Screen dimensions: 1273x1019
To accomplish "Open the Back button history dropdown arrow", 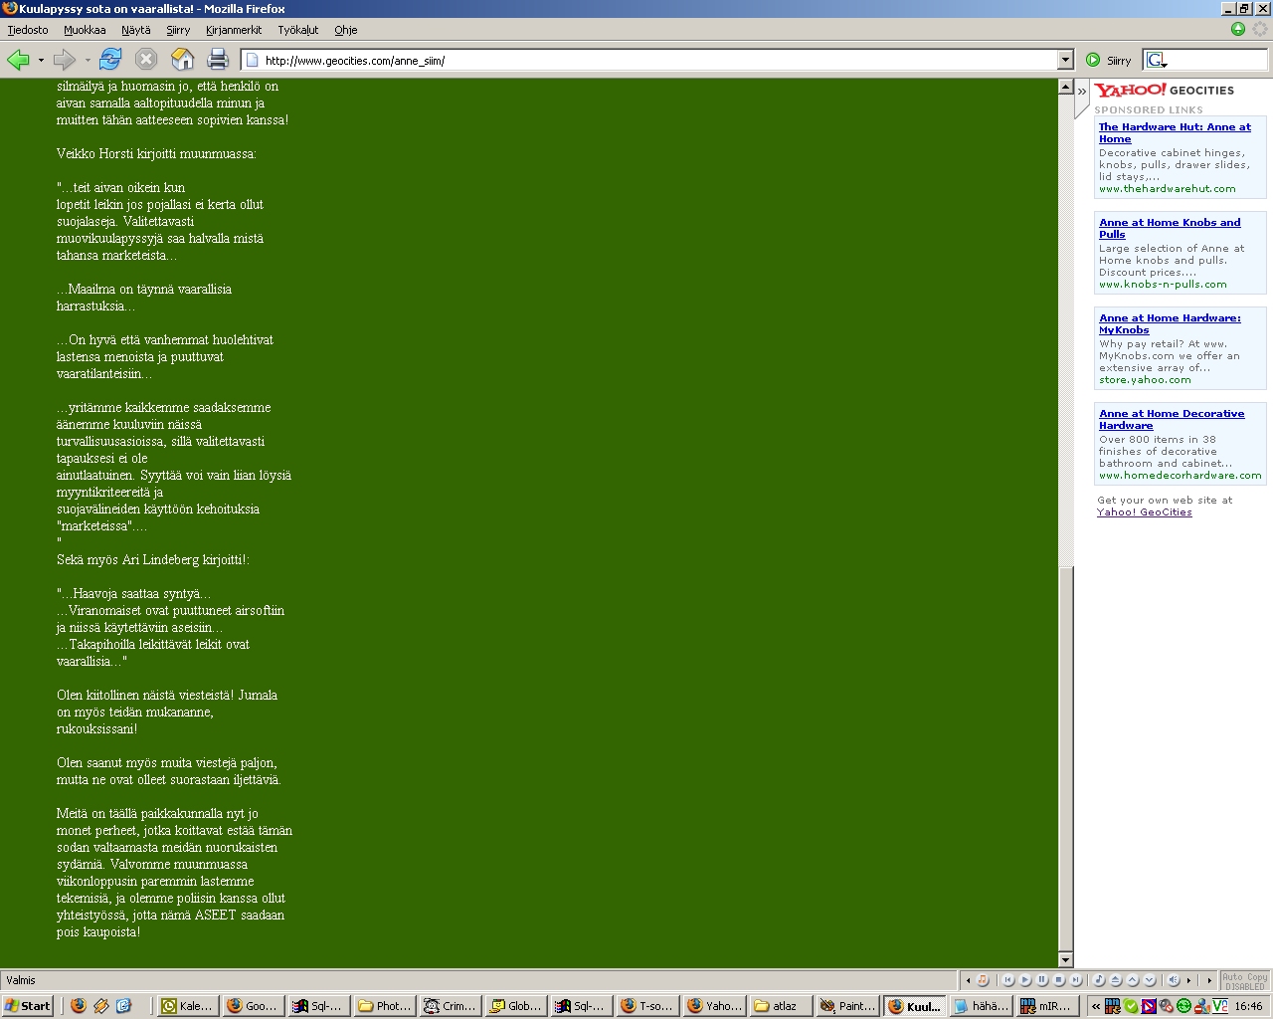I will click(x=41, y=60).
